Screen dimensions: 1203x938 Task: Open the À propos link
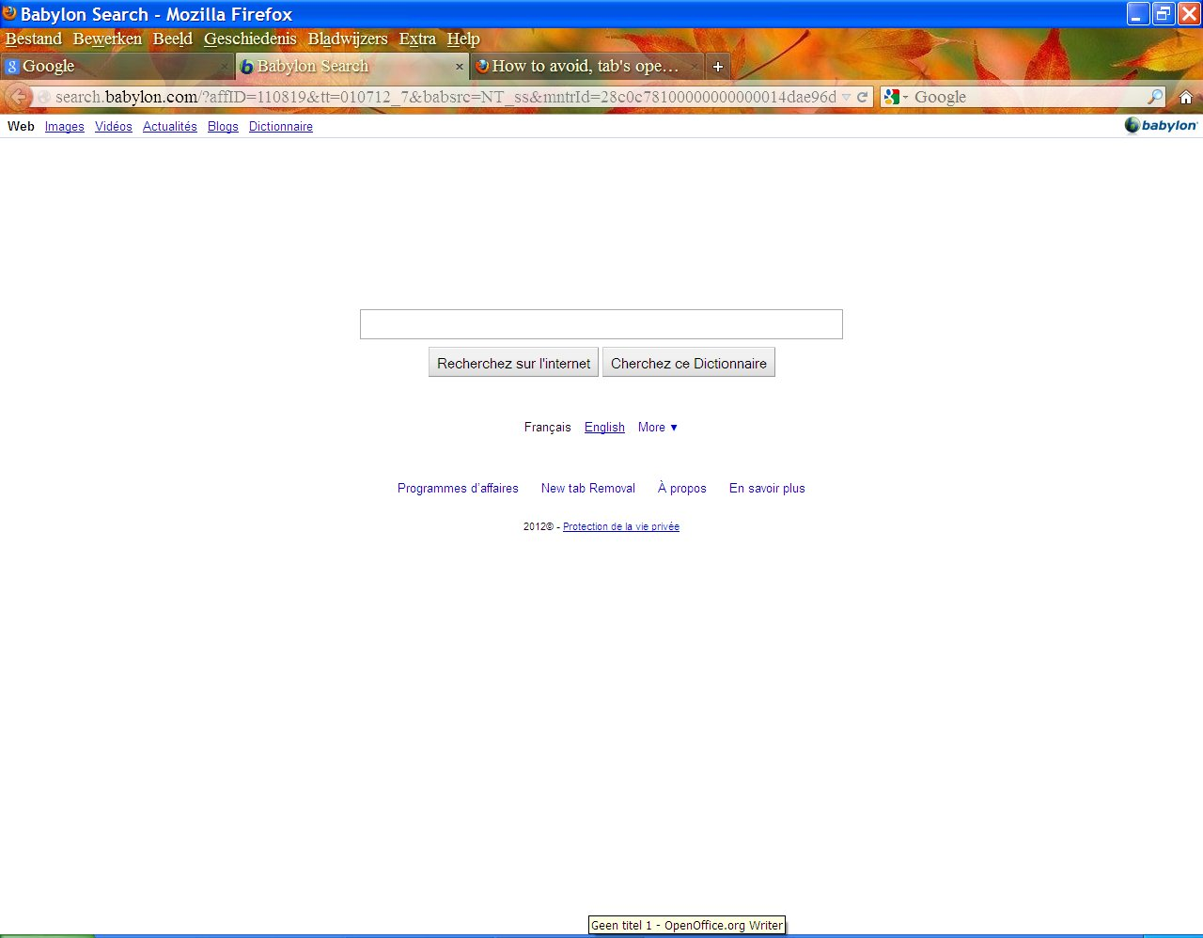[x=682, y=489]
